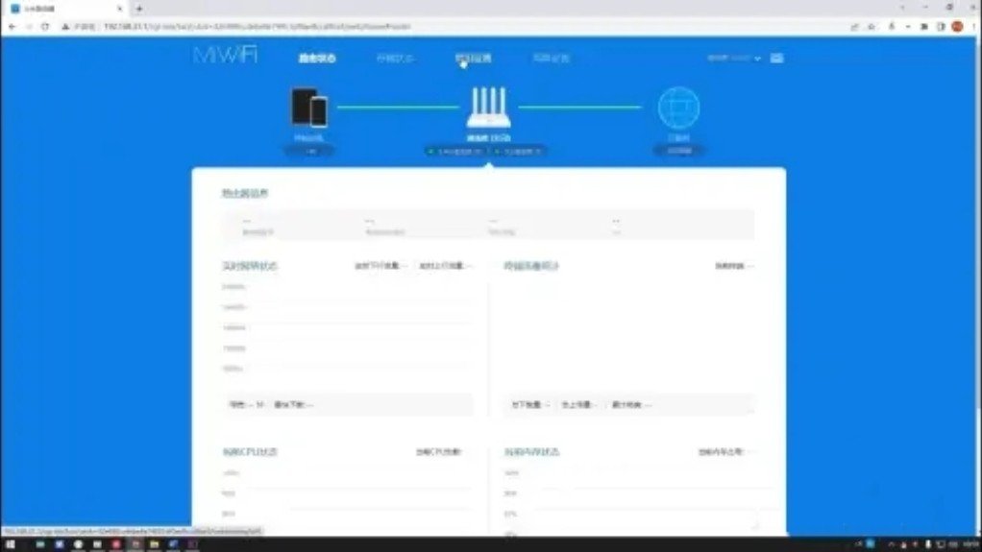Click the 2.4G Wi-Fi status label under router
This screenshot has height=552, width=982.
click(455, 152)
